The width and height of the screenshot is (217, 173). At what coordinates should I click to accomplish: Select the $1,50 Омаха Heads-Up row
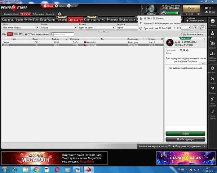coord(83,42)
